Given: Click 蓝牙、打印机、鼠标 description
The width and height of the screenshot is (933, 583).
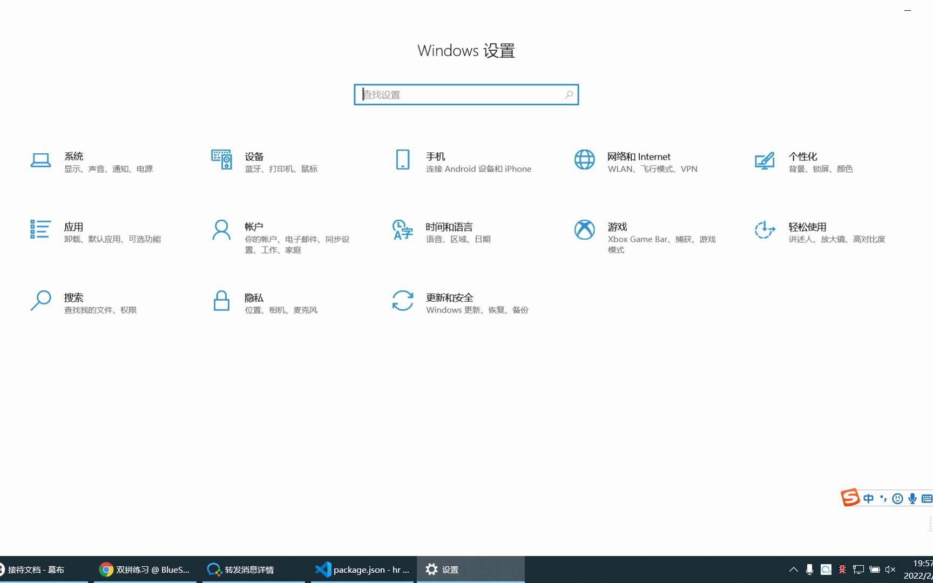Looking at the screenshot, I should 281,169.
